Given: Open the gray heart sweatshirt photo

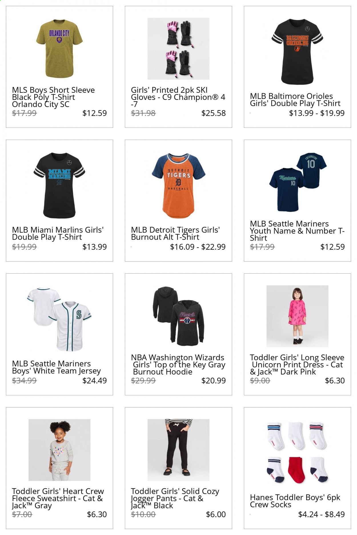Looking at the screenshot, I should tap(59, 450).
